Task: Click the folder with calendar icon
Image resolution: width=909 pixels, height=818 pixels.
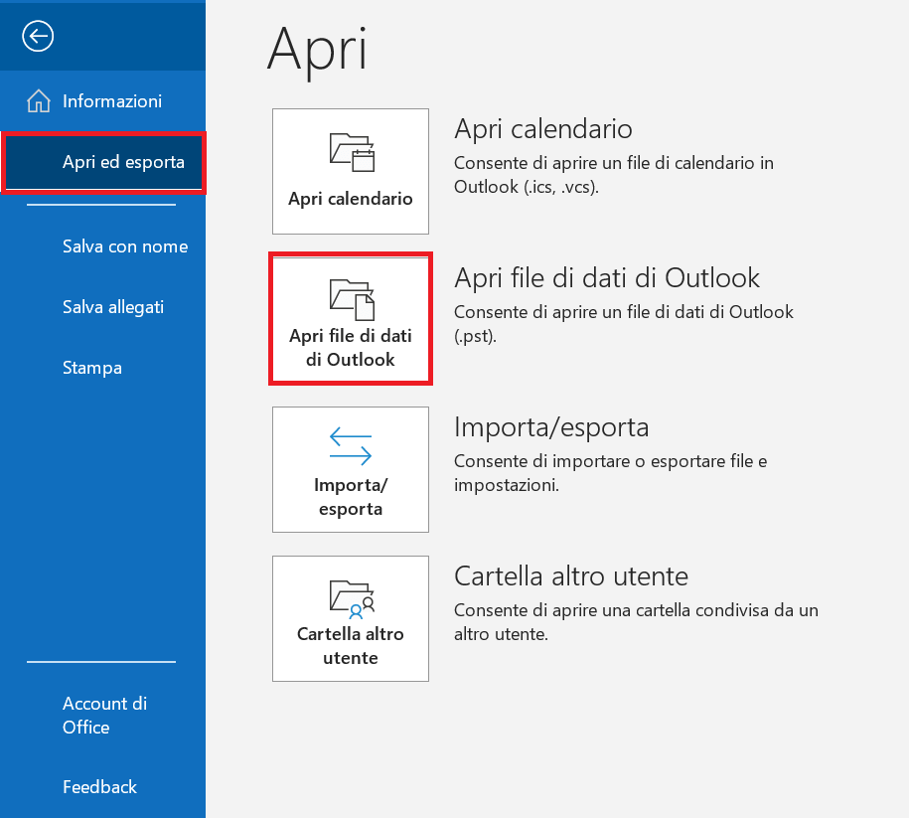Action: point(352,152)
